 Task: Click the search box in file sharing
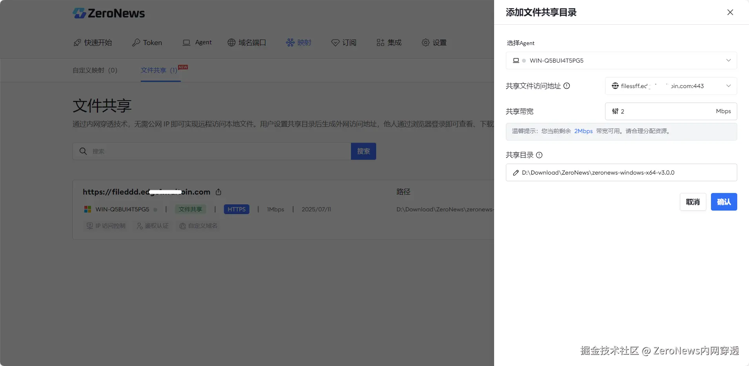pyautogui.click(x=212, y=151)
